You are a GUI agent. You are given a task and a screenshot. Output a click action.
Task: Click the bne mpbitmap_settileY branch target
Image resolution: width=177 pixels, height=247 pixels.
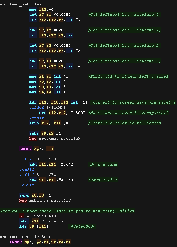click(50, 201)
